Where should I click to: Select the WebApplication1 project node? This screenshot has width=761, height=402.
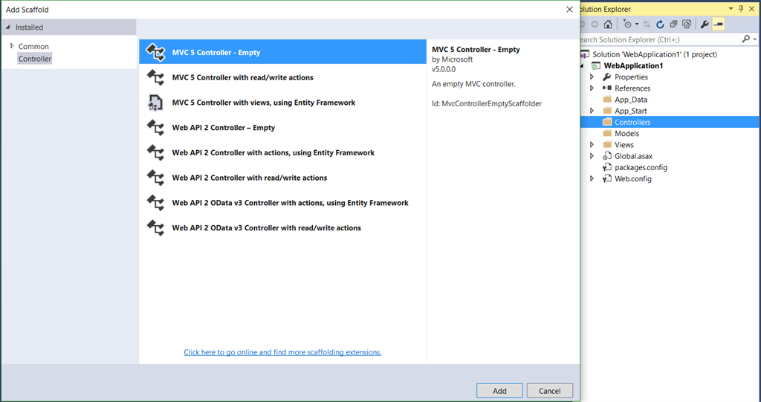pos(633,65)
